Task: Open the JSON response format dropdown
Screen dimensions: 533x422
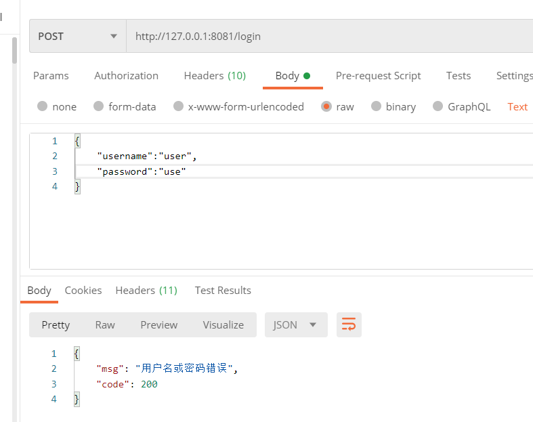Action: coord(296,325)
